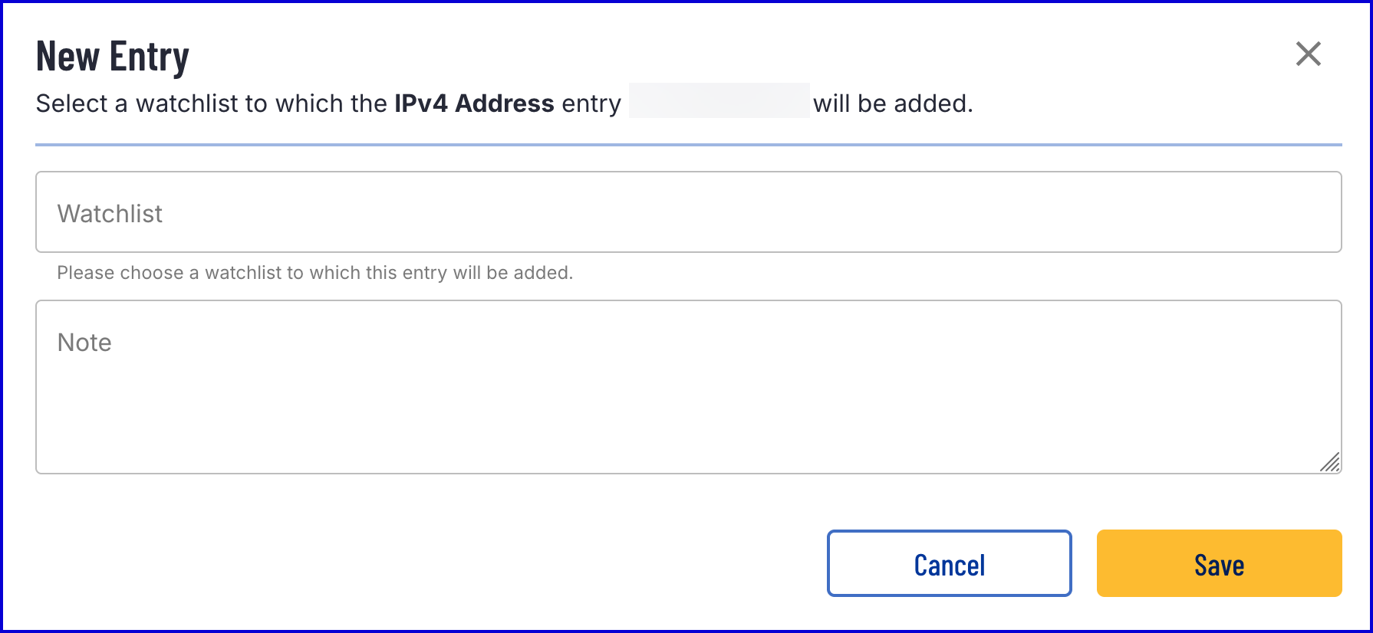This screenshot has height=633, width=1373.
Task: Click the divider line under the subtitle
Action: (x=688, y=144)
